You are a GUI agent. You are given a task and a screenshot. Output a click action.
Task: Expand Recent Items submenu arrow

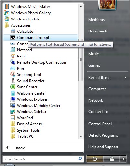tap(125, 77)
